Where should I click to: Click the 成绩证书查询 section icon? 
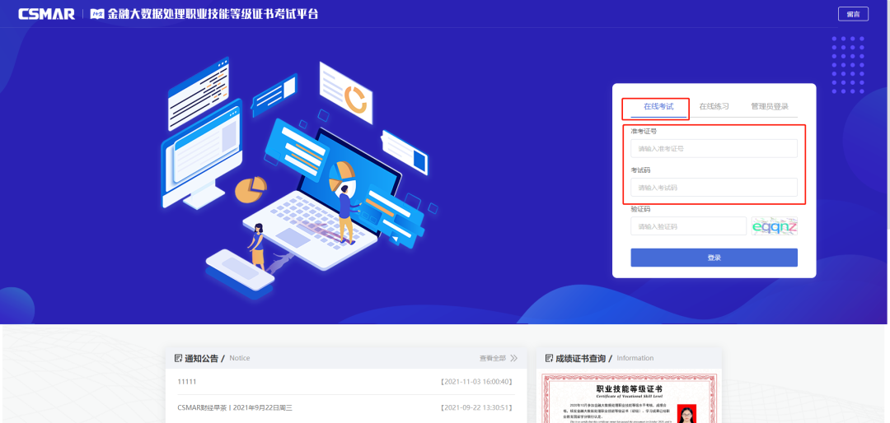click(x=548, y=358)
